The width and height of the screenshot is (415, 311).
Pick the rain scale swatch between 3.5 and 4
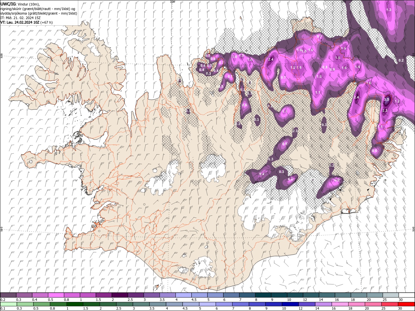pos(157,304)
